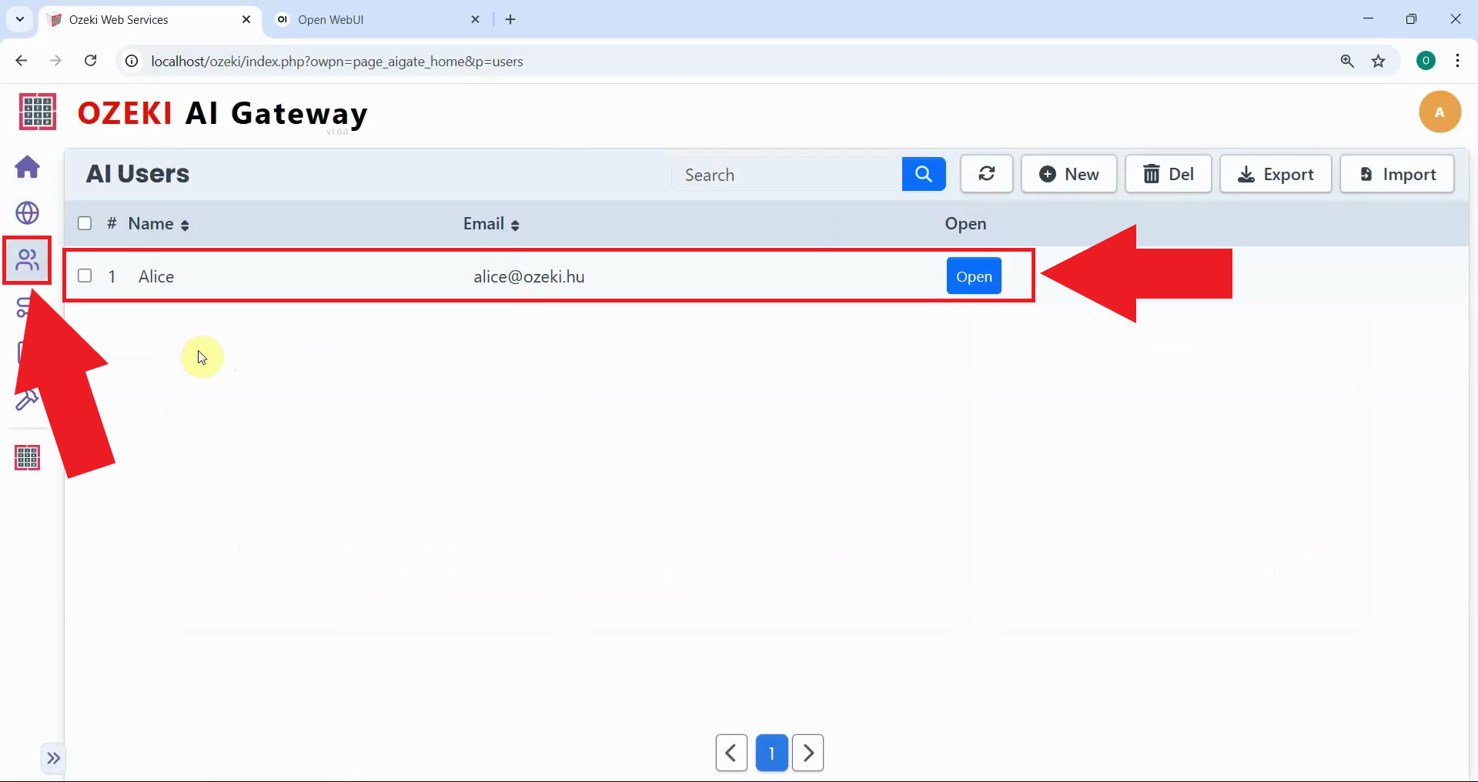Select the Ozeki Web Services tab
The image size is (1478, 782).
click(146, 20)
